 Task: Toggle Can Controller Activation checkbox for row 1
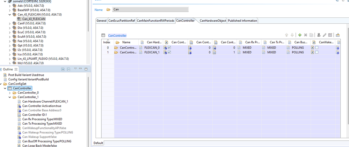click(169, 52)
